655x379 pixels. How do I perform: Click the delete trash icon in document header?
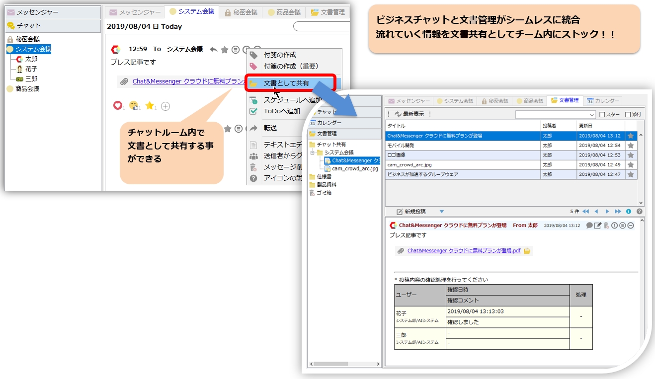point(606,226)
